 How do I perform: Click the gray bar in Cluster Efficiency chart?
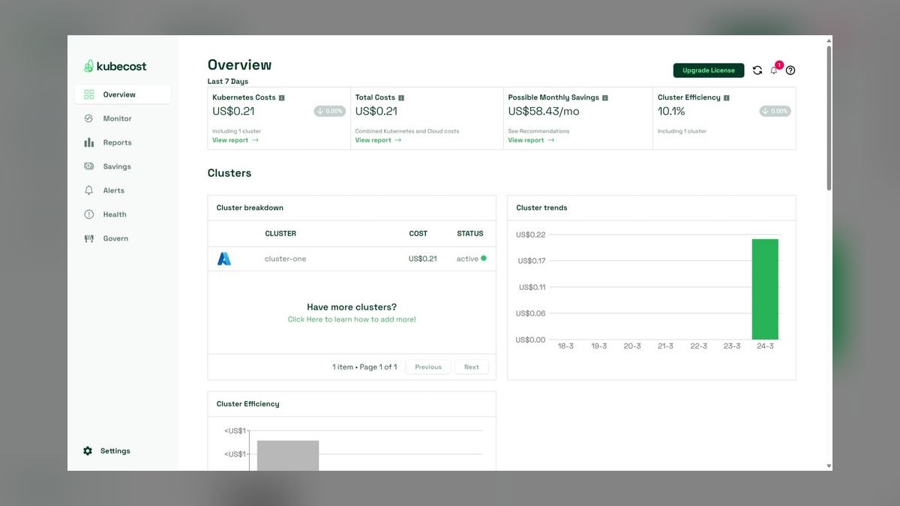tap(288, 456)
